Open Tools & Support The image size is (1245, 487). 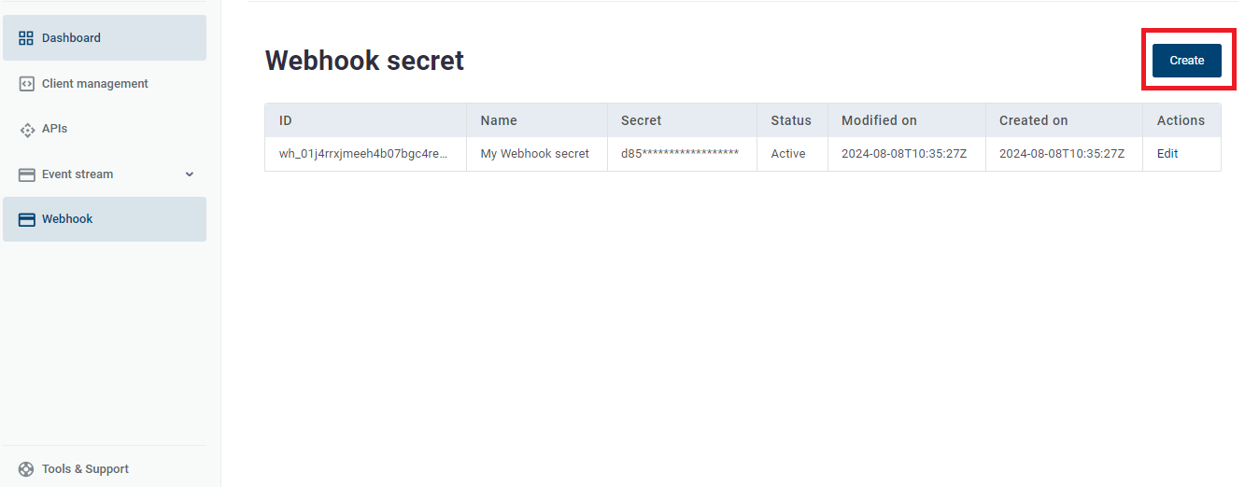coord(85,469)
